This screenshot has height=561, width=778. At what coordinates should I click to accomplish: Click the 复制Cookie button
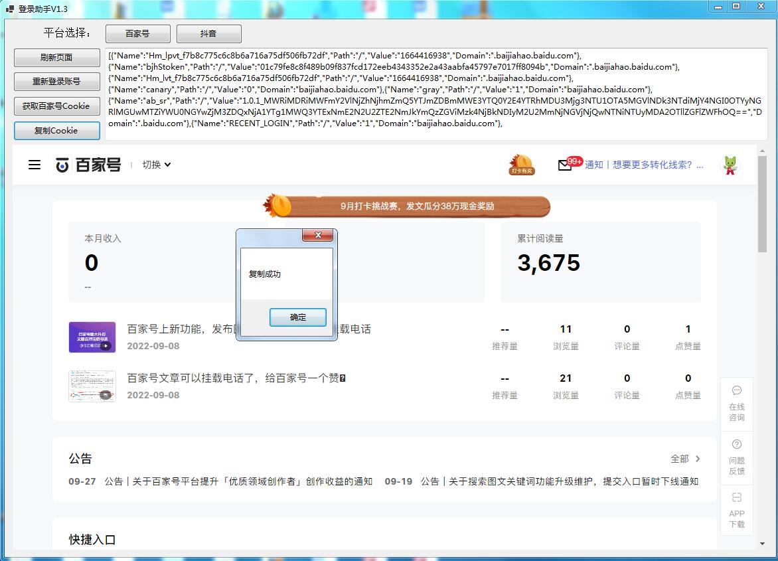(56, 131)
